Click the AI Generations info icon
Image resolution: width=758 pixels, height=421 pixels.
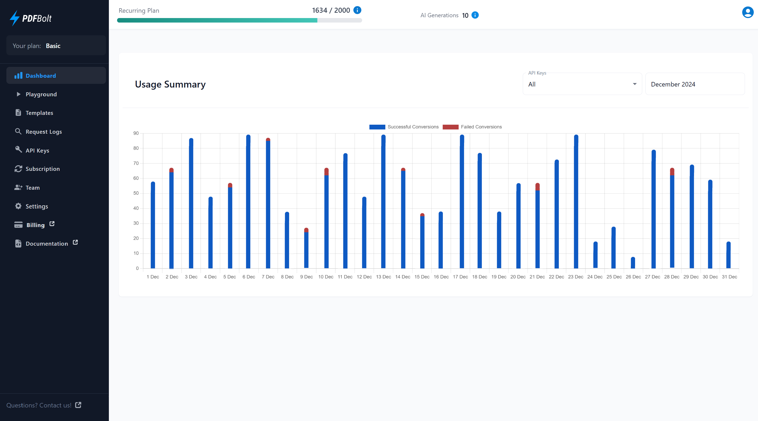pos(475,15)
